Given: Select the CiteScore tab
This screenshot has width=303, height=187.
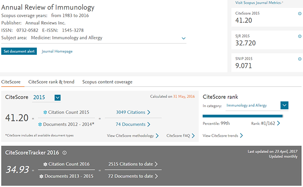Looking at the screenshot, I should [x=11, y=82].
